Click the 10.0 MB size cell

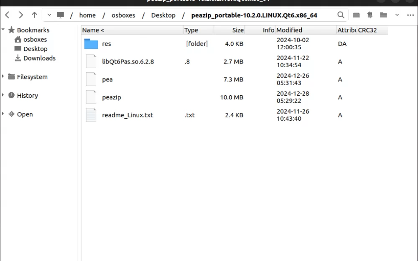click(232, 97)
